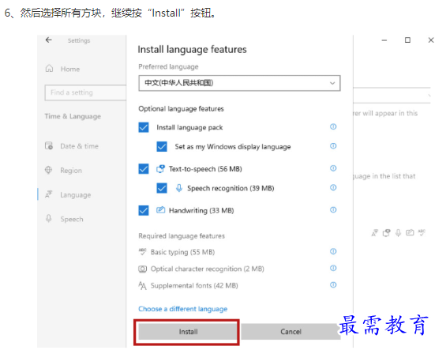435x350 pixels.
Task: Click the Region globe icon
Action: pos(48,170)
